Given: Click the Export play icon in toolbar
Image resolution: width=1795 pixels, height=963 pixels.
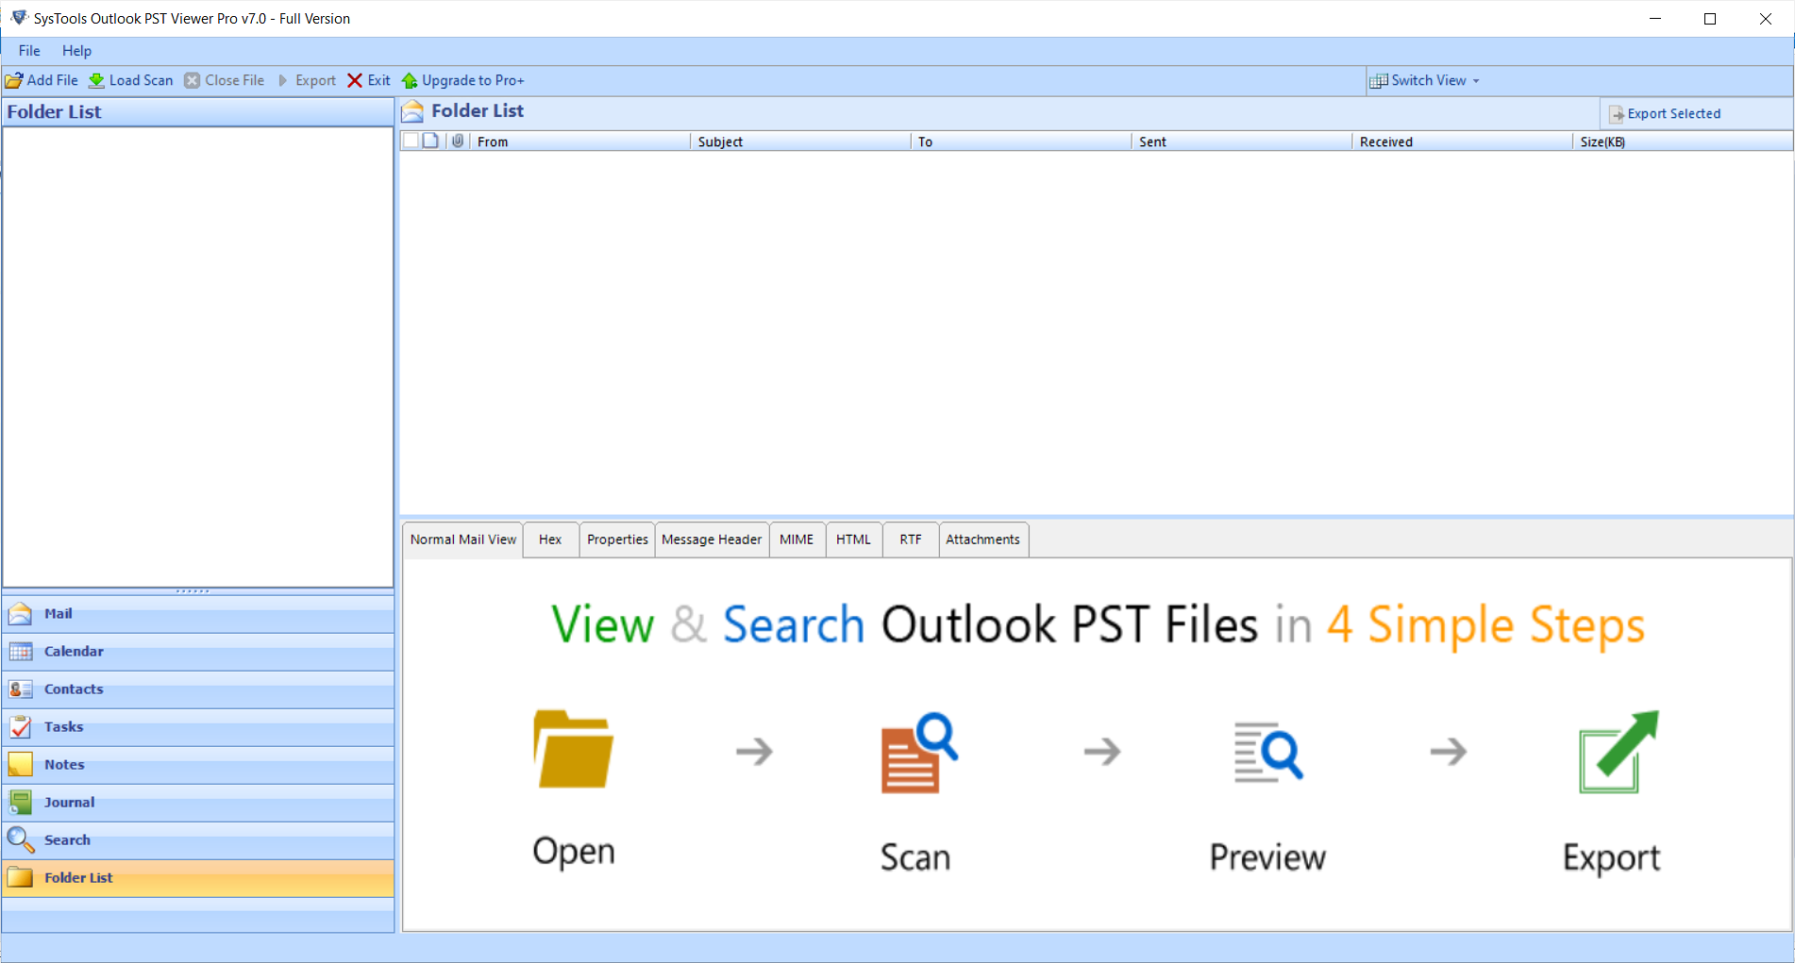Looking at the screenshot, I should pyautogui.click(x=282, y=81).
